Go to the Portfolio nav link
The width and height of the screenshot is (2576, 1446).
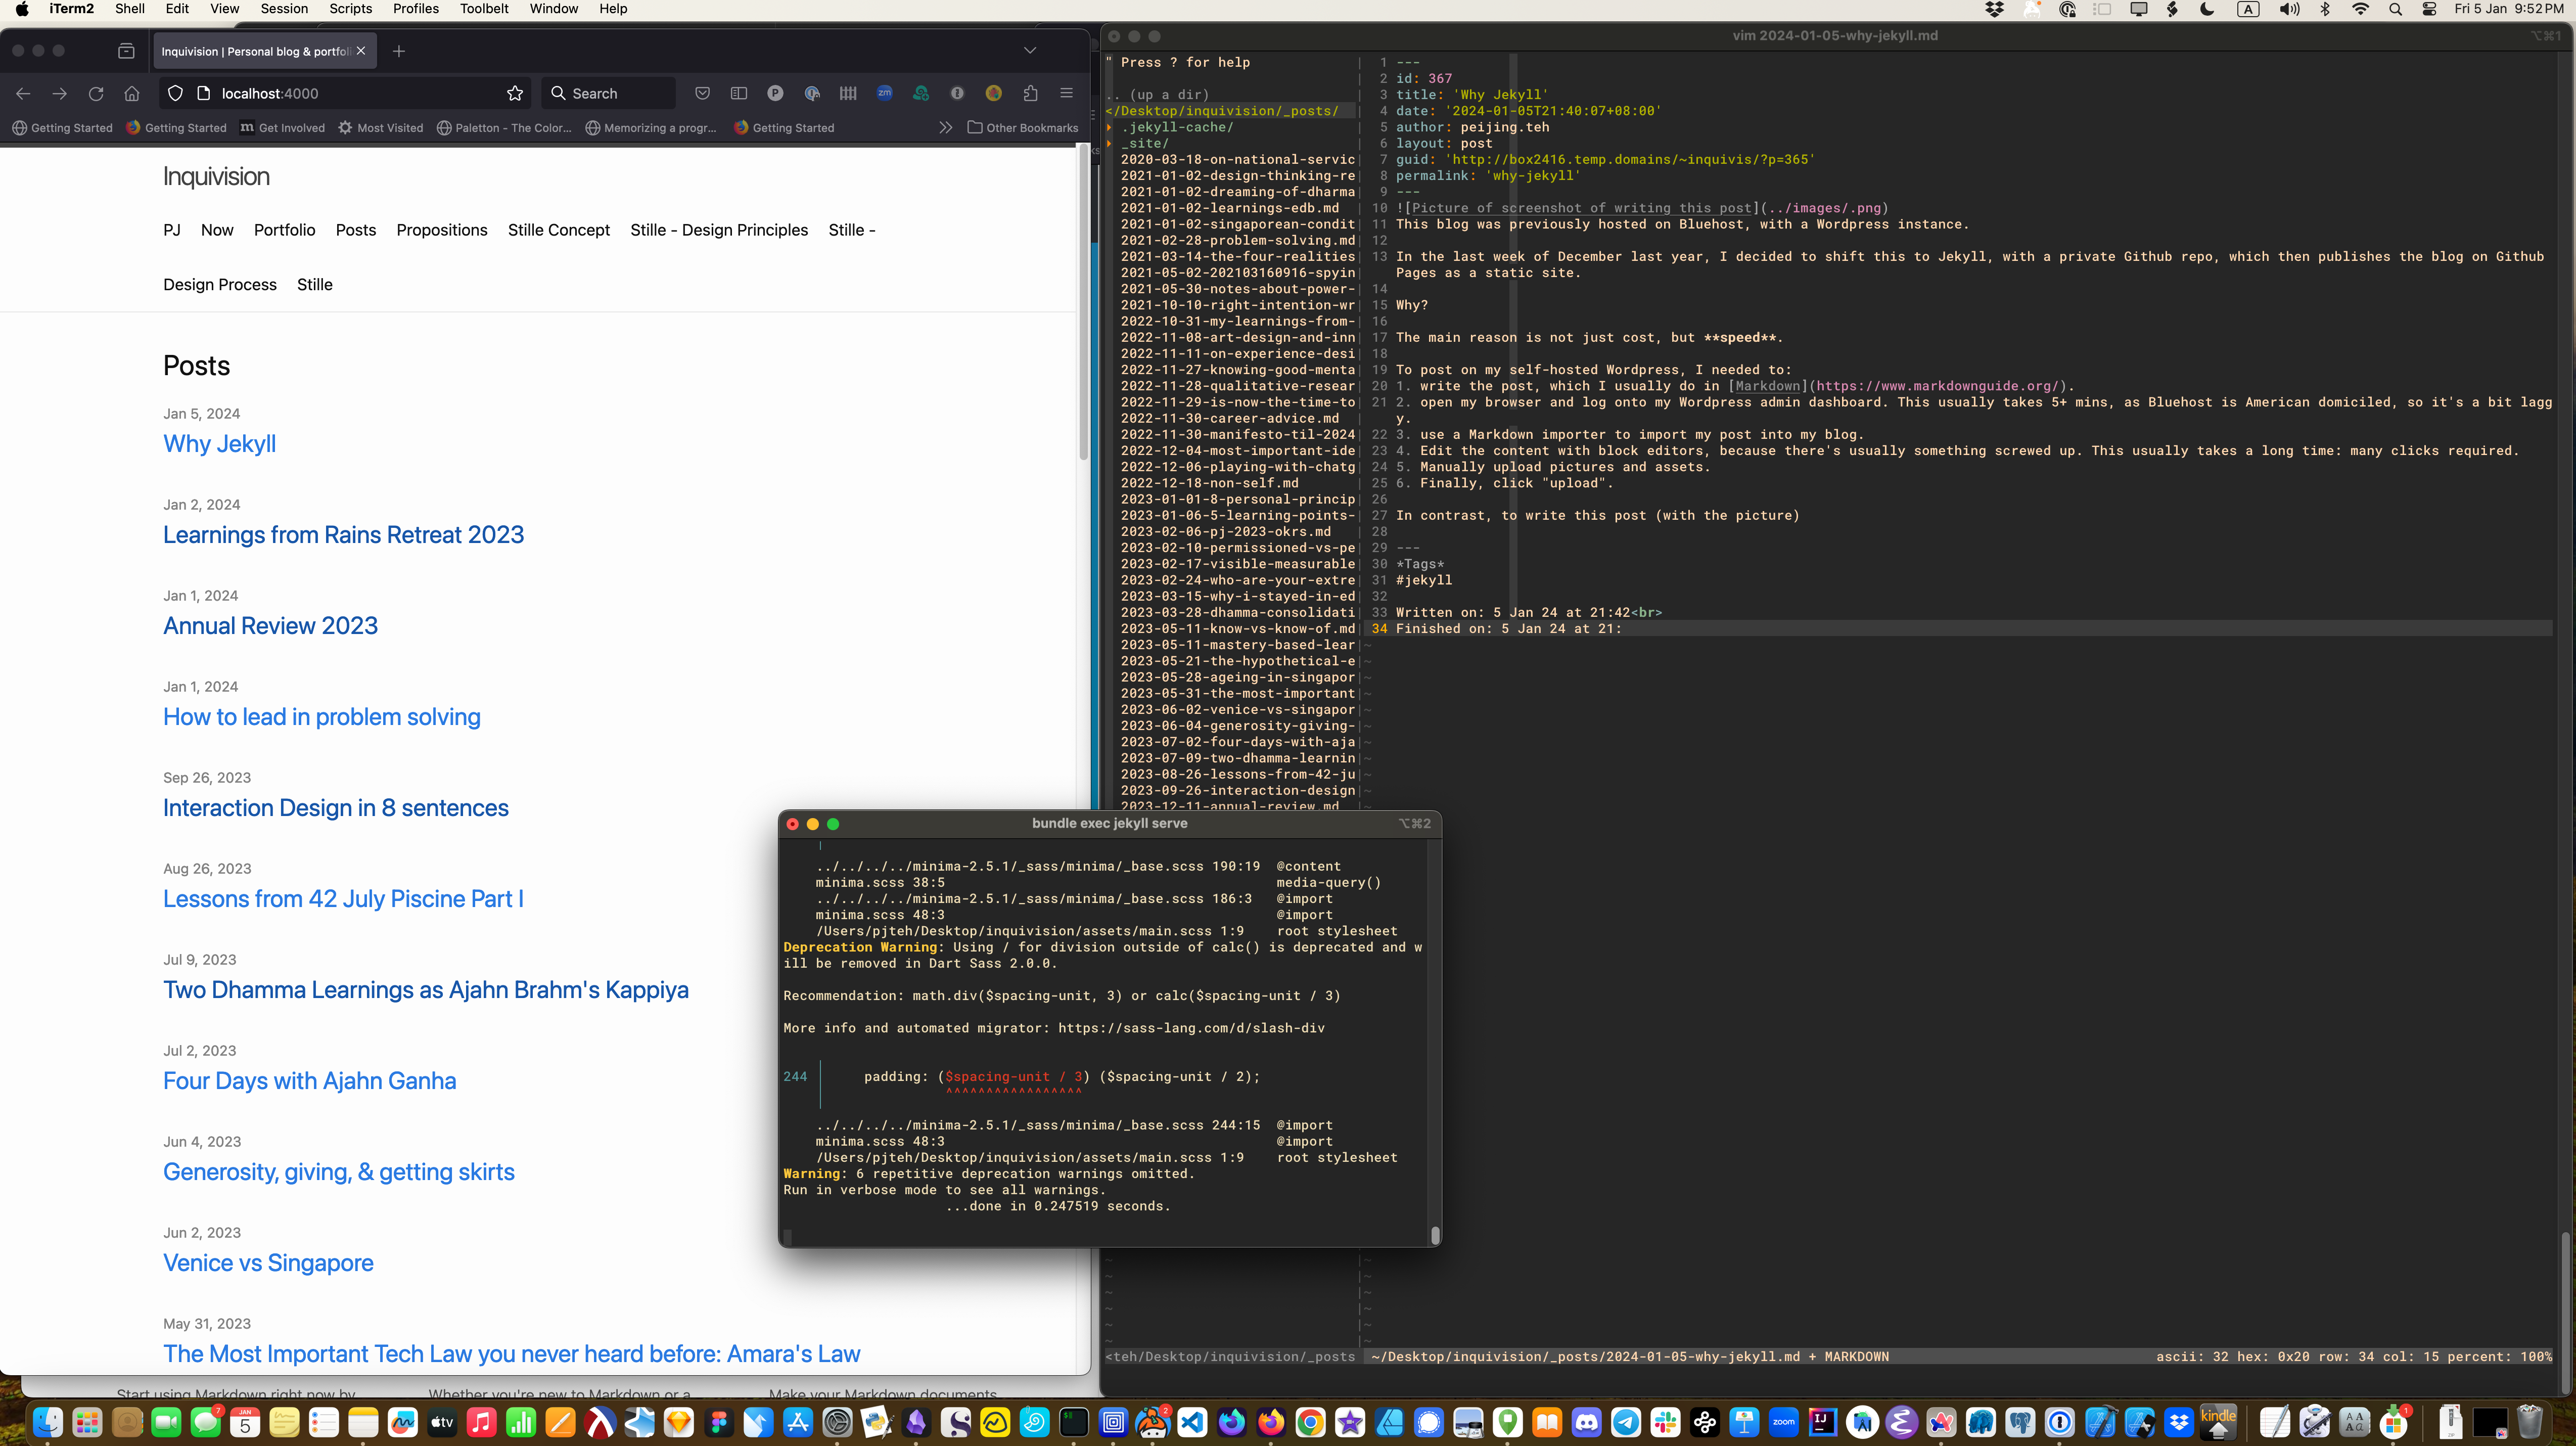point(284,230)
